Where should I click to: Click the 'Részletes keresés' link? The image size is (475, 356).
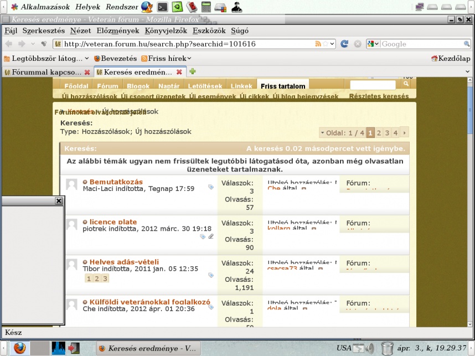379,96
